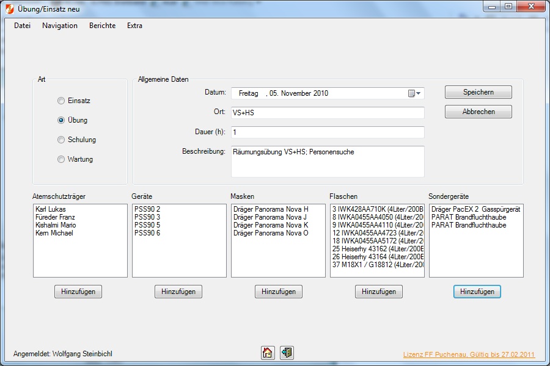Viewport: 550px width, 366px height.
Task: Click the Speichern button
Action: click(478, 92)
